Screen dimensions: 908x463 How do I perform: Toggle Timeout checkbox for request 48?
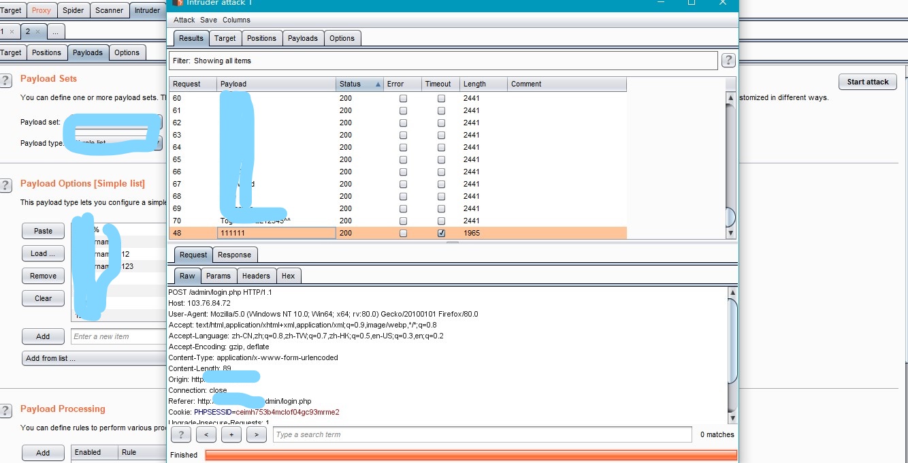441,233
